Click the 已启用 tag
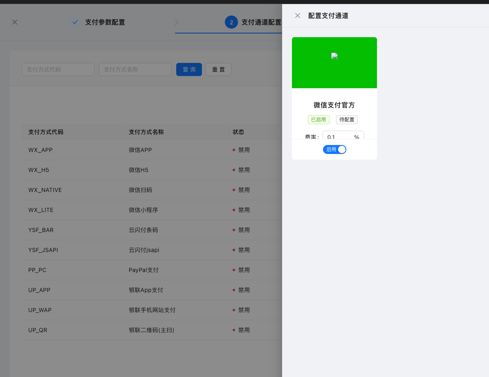Image resolution: width=489 pixels, height=377 pixels. [319, 120]
